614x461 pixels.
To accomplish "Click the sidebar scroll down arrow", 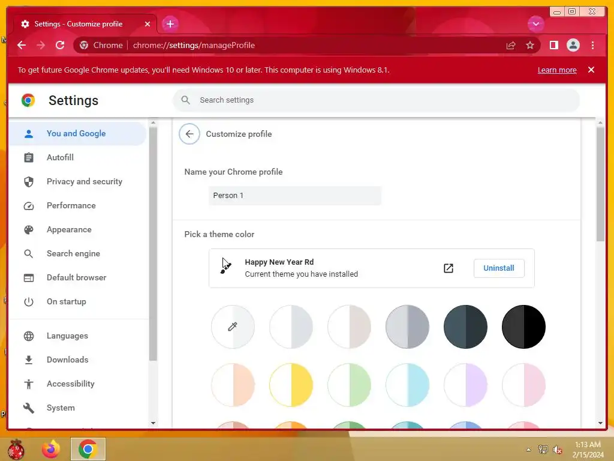I will coord(153,423).
